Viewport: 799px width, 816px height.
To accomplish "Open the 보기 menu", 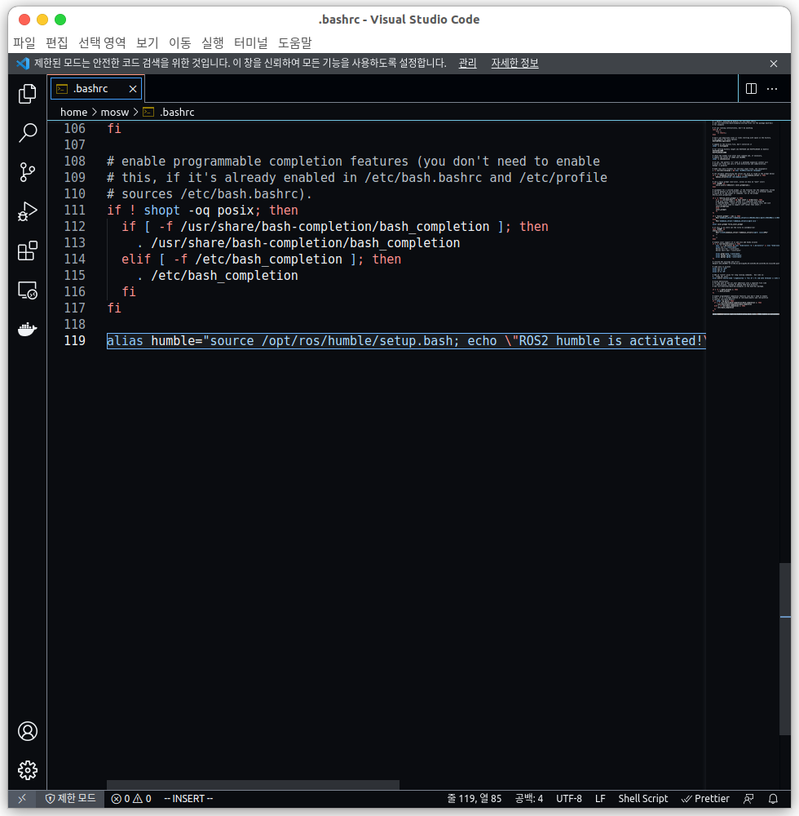I will [147, 42].
